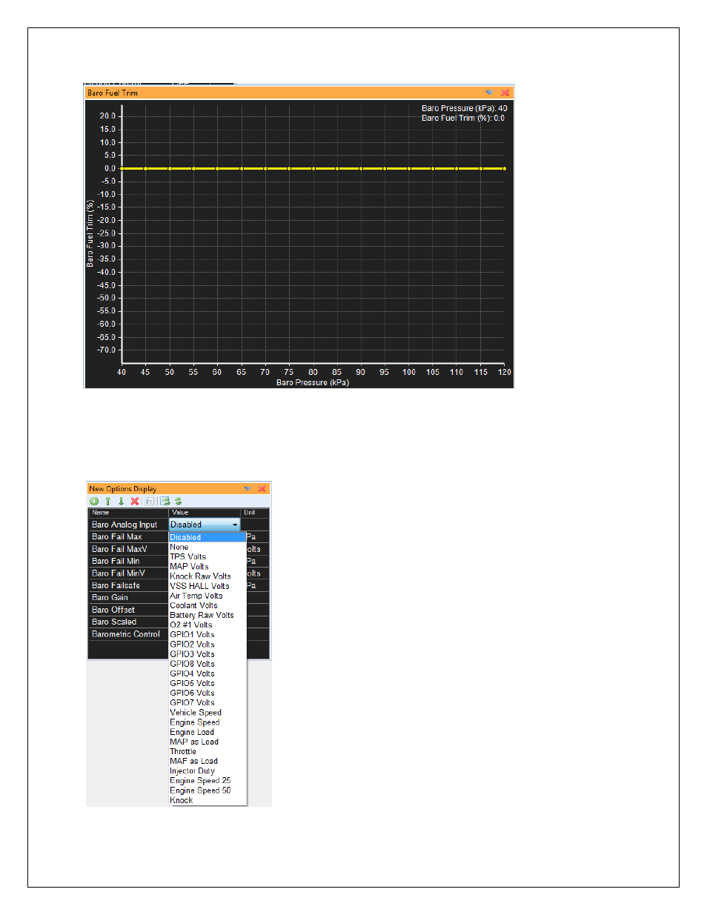The width and height of the screenshot is (707, 915).
Task: Open the Baro Fuel Trim panel menu arrow
Action: [489, 93]
